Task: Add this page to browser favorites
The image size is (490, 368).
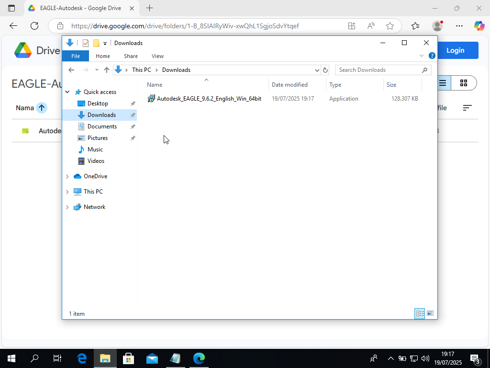Action: pos(390,26)
